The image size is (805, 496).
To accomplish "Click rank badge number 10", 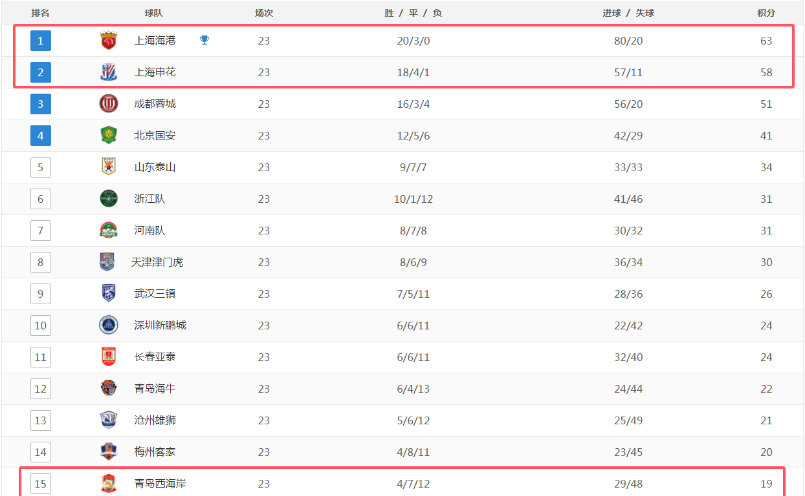I will coord(41,325).
